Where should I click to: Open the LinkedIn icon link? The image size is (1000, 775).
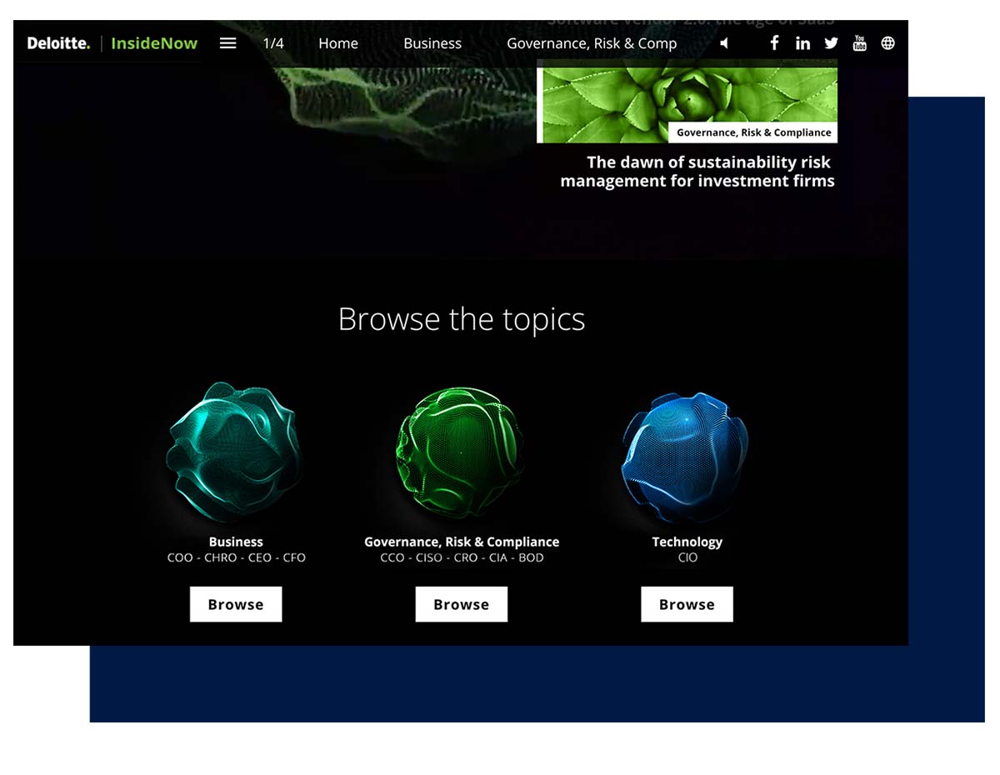click(x=802, y=43)
